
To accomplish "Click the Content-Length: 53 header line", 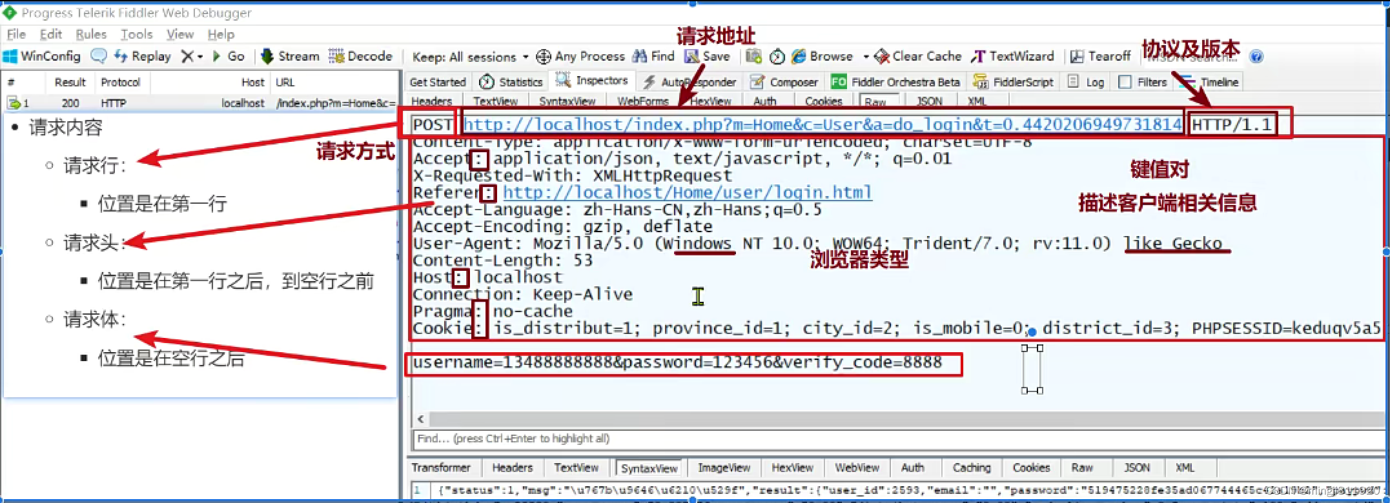I will click(502, 261).
